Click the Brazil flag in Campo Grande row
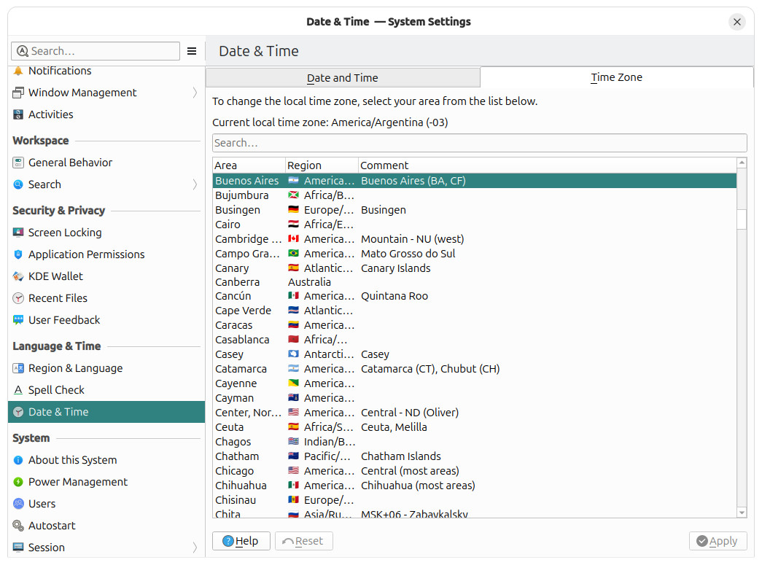This screenshot has width=762, height=565. click(293, 253)
